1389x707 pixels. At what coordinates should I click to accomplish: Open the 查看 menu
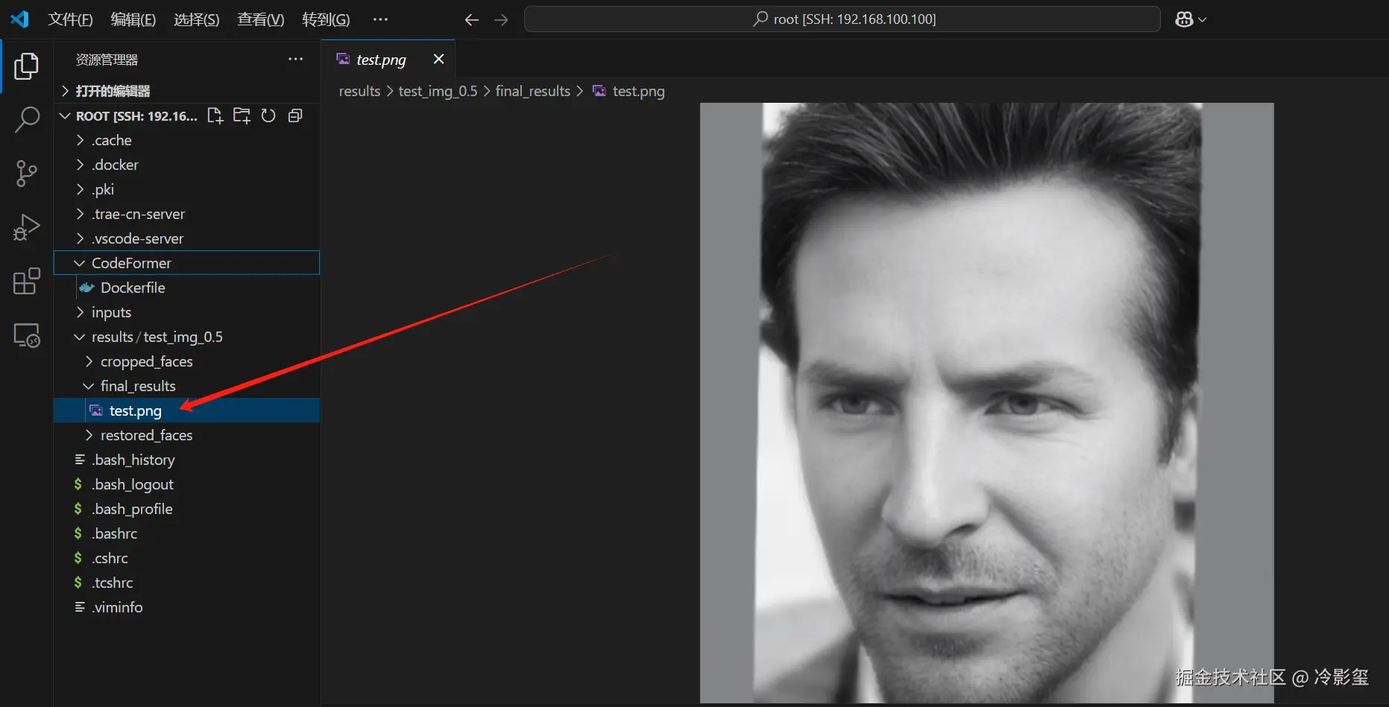pos(259,19)
